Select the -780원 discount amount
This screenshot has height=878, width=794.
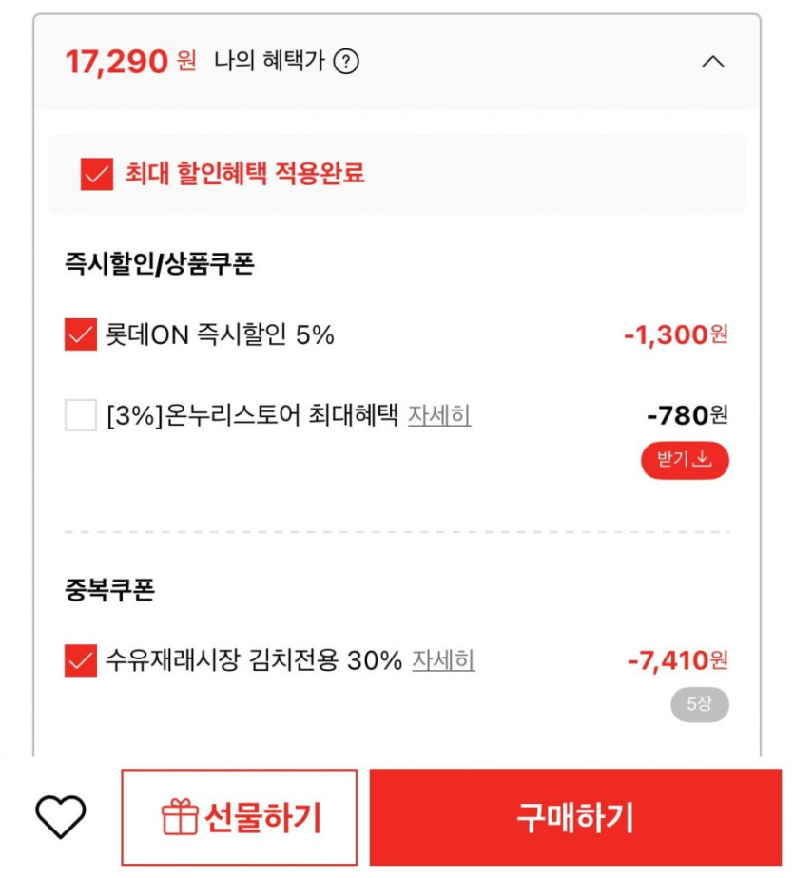687,415
